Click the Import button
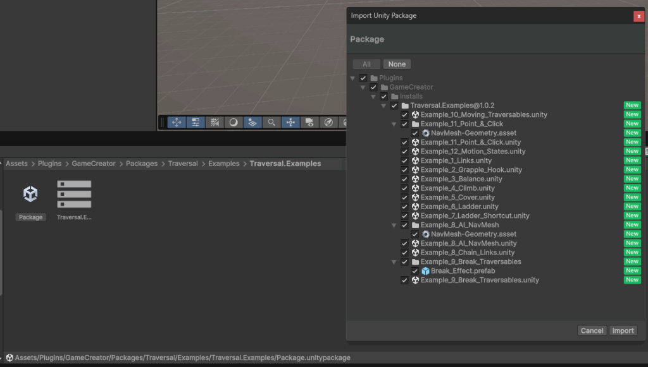The height and width of the screenshot is (367, 648). click(x=623, y=331)
